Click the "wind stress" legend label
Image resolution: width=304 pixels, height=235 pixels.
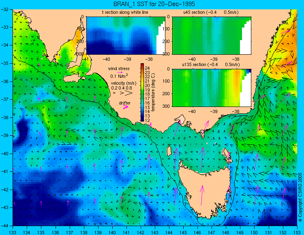tap(119, 68)
